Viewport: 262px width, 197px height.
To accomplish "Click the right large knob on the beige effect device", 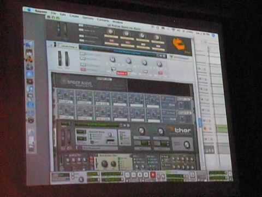I will (x=113, y=164).
